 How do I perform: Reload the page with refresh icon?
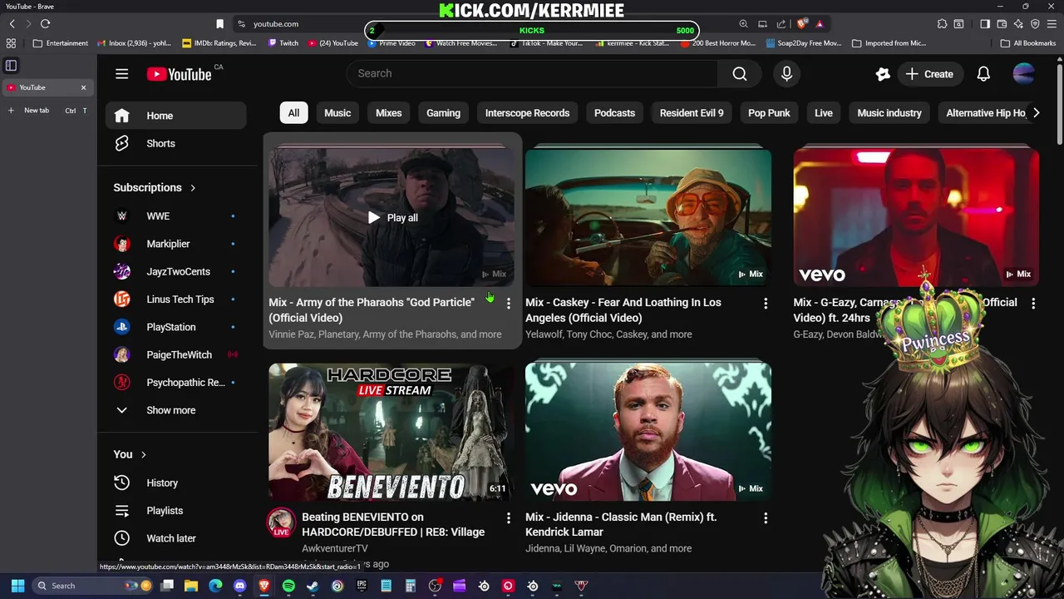(45, 24)
